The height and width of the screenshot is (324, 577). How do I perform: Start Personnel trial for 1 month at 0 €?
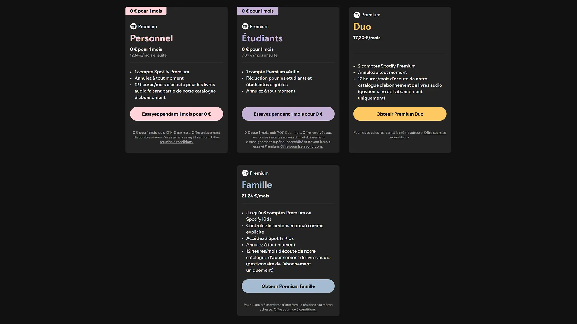(x=176, y=114)
